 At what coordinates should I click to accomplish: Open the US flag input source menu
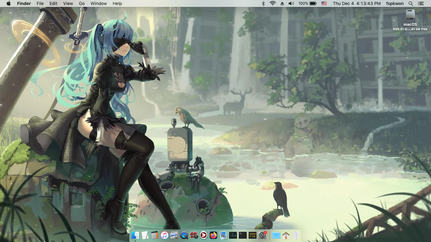click(324, 3)
